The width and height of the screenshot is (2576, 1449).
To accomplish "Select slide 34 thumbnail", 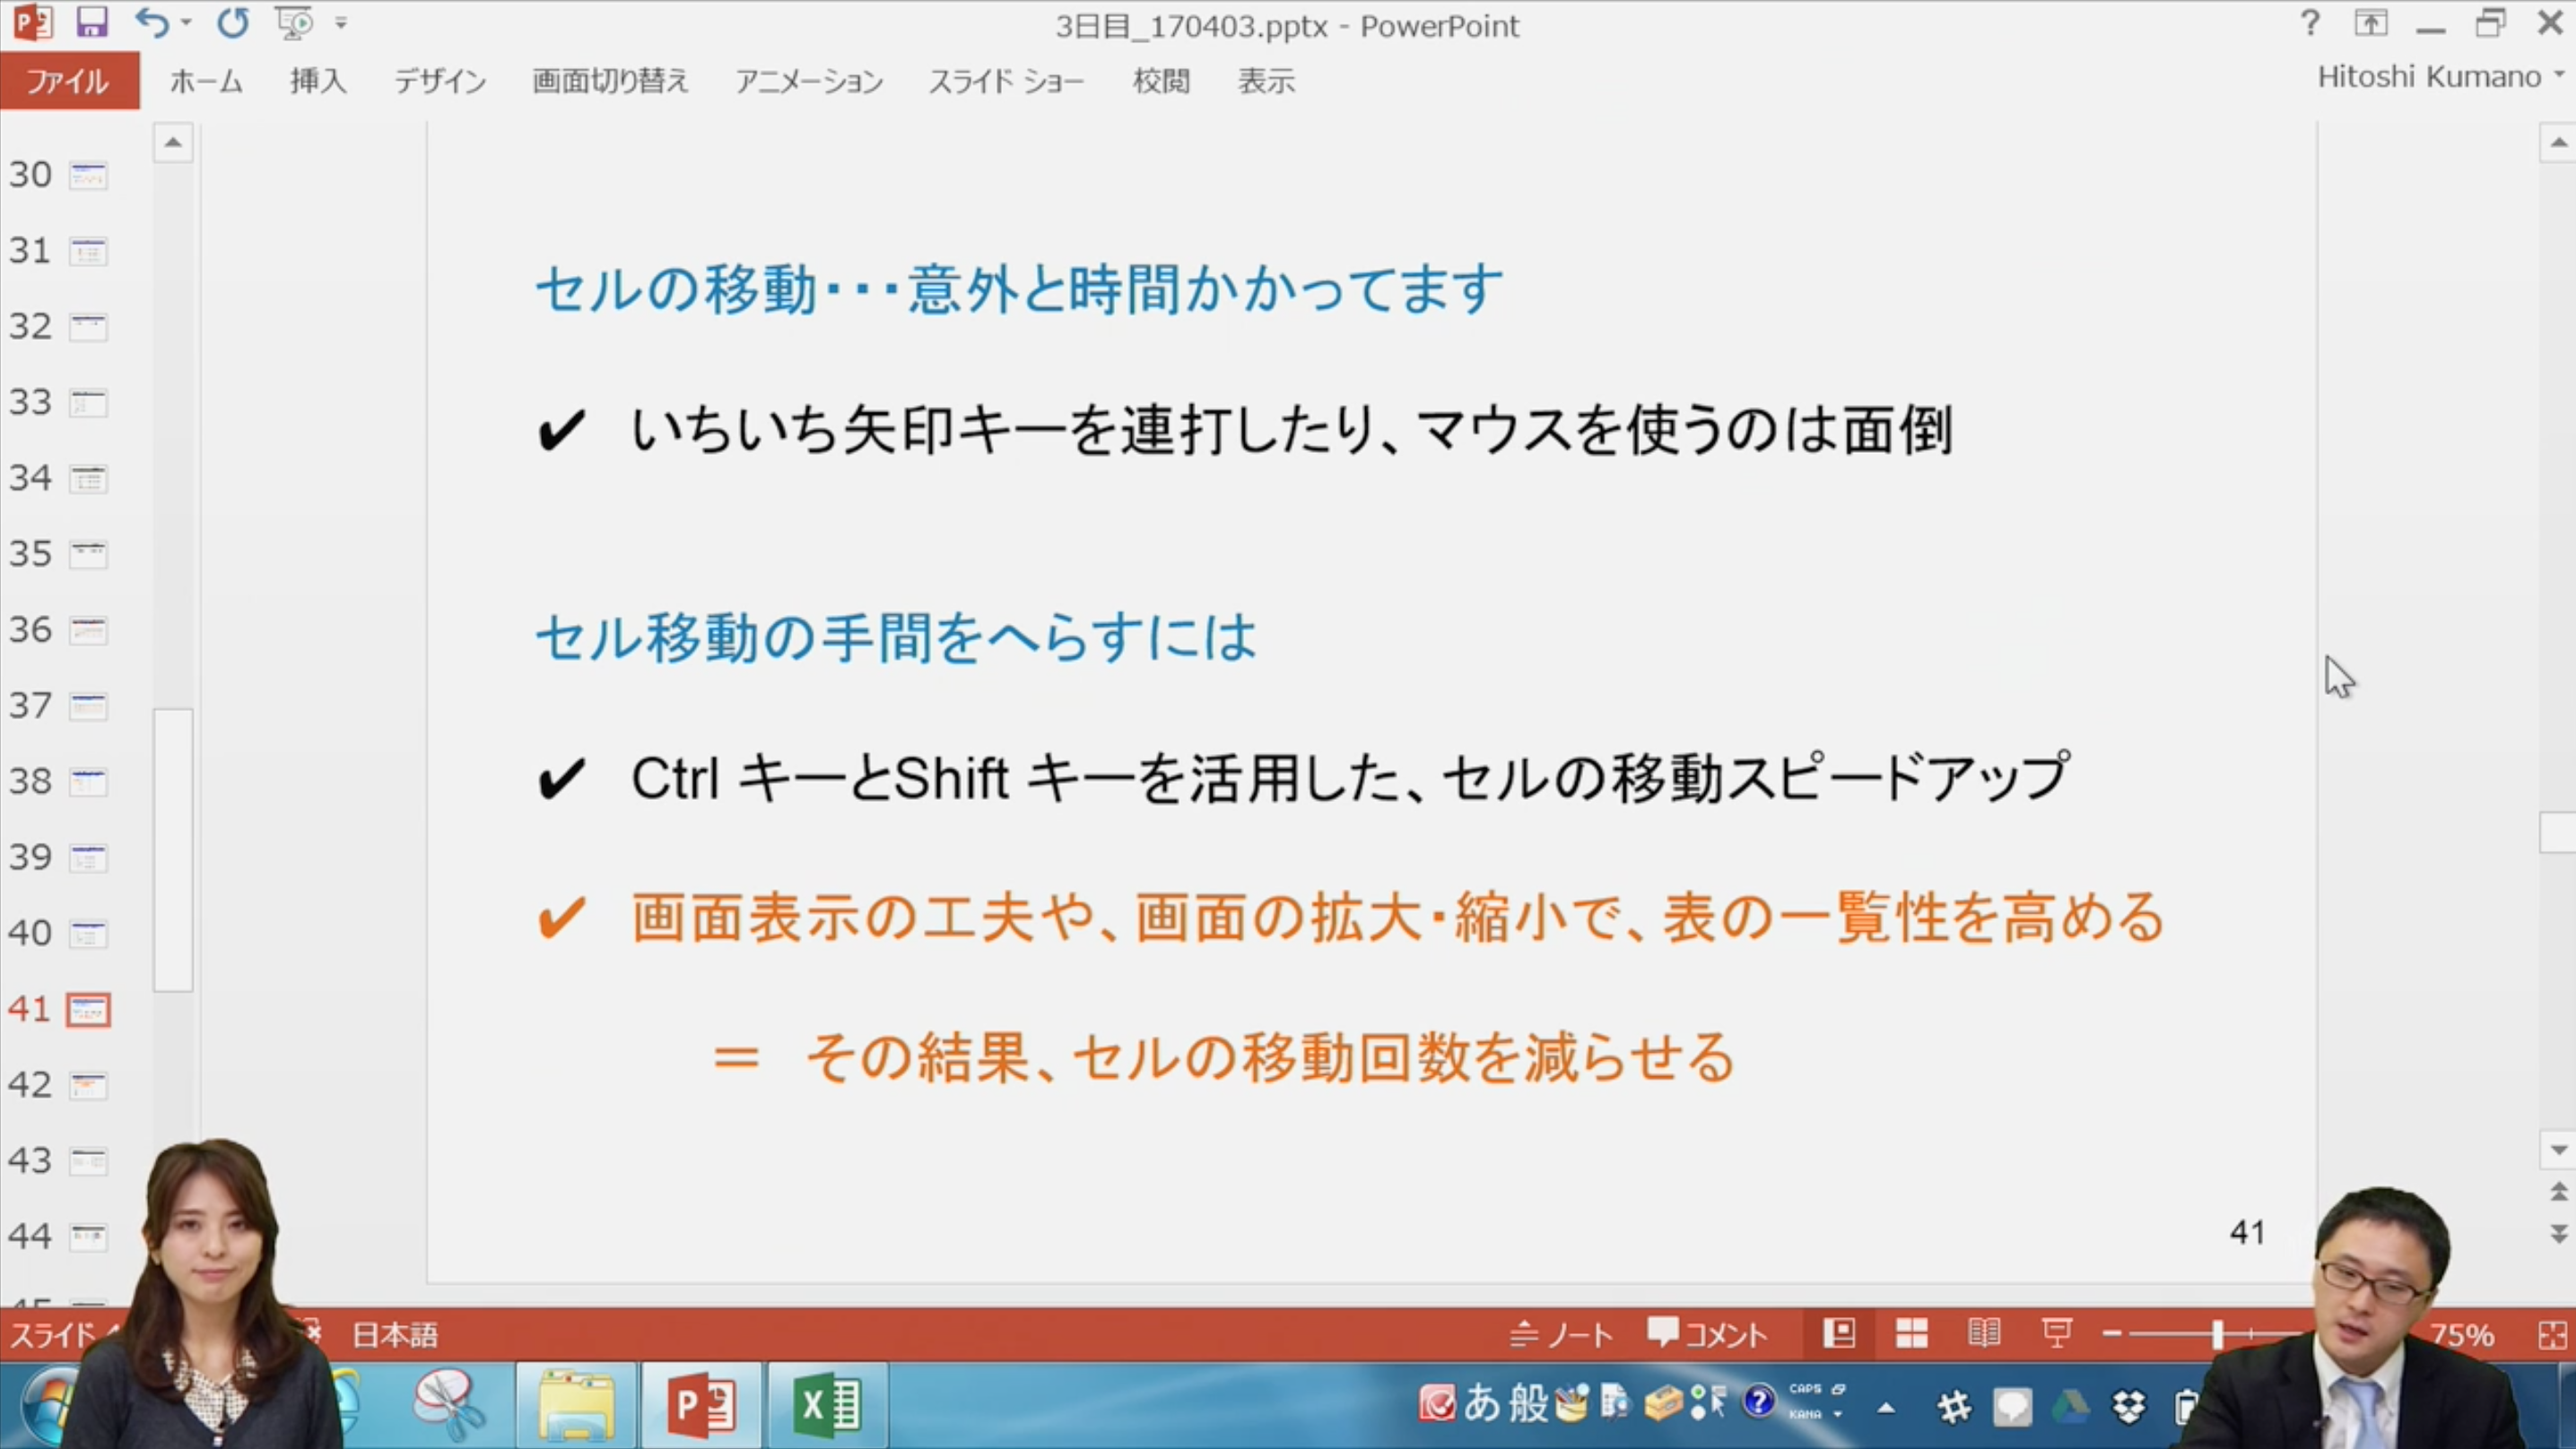I will point(88,479).
